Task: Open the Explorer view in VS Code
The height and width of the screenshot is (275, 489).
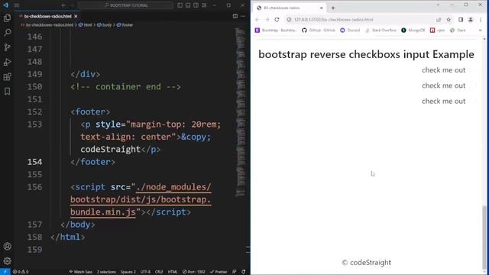Action: tap(7, 18)
